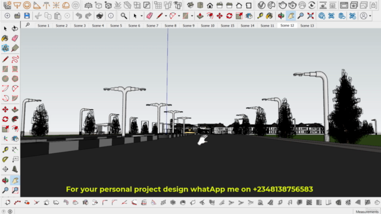Select Orbit tool in top toolbar
The width and height of the screenshot is (381, 214).
281,16
